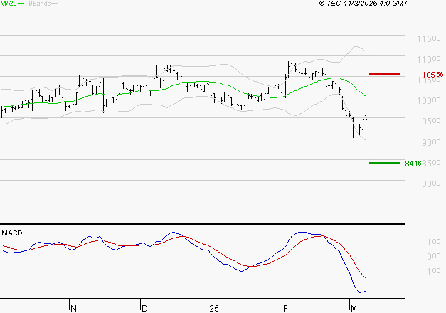The height and width of the screenshot is (313, 446).
Task: Click the 84.16 green price label
Action: (x=413, y=164)
